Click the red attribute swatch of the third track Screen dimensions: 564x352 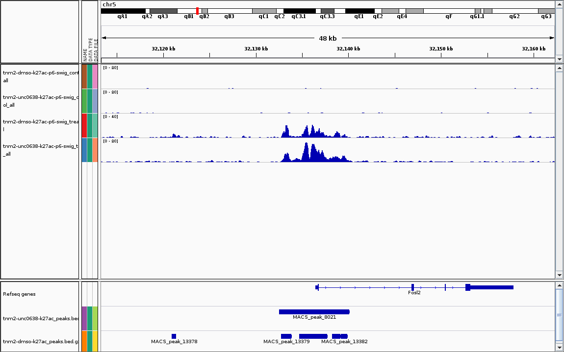pos(84,125)
